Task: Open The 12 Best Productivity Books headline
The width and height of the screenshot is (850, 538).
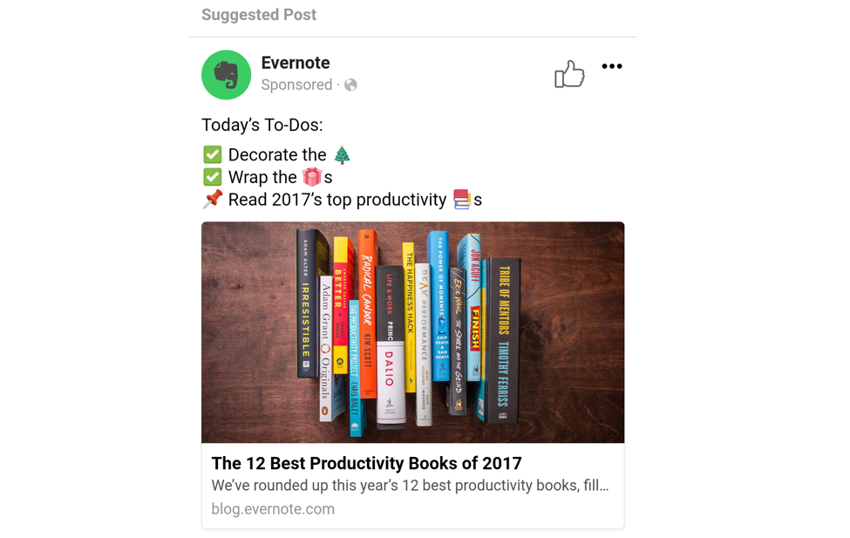Action: (x=366, y=464)
